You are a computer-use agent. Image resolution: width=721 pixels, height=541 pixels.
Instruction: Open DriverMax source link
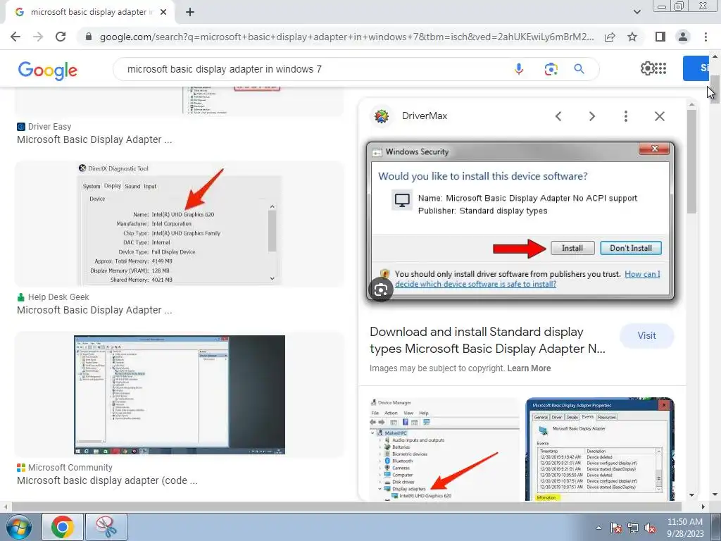(x=425, y=116)
